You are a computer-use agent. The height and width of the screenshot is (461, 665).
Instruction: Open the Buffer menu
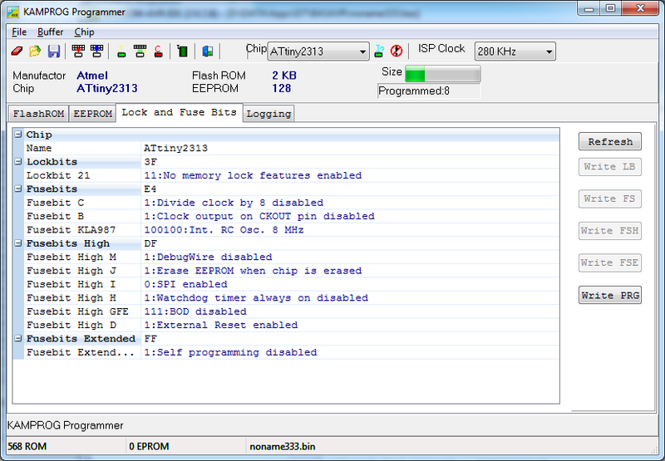[x=50, y=32]
